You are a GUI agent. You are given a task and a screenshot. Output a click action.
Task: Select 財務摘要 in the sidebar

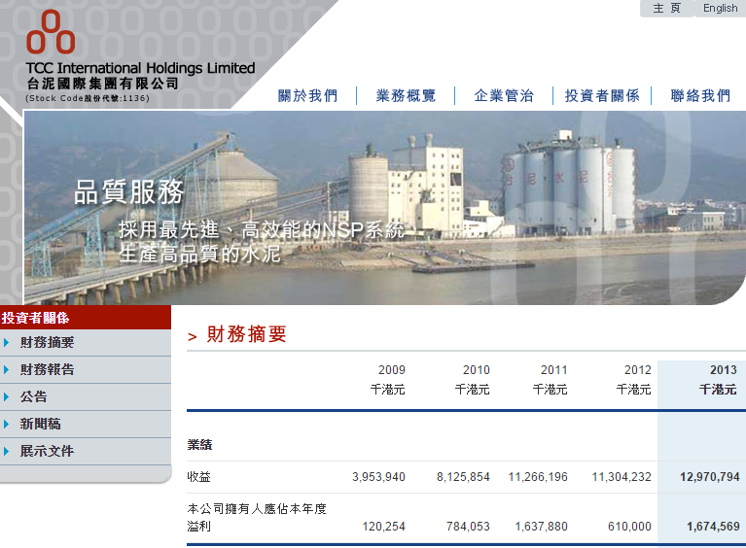click(x=47, y=343)
